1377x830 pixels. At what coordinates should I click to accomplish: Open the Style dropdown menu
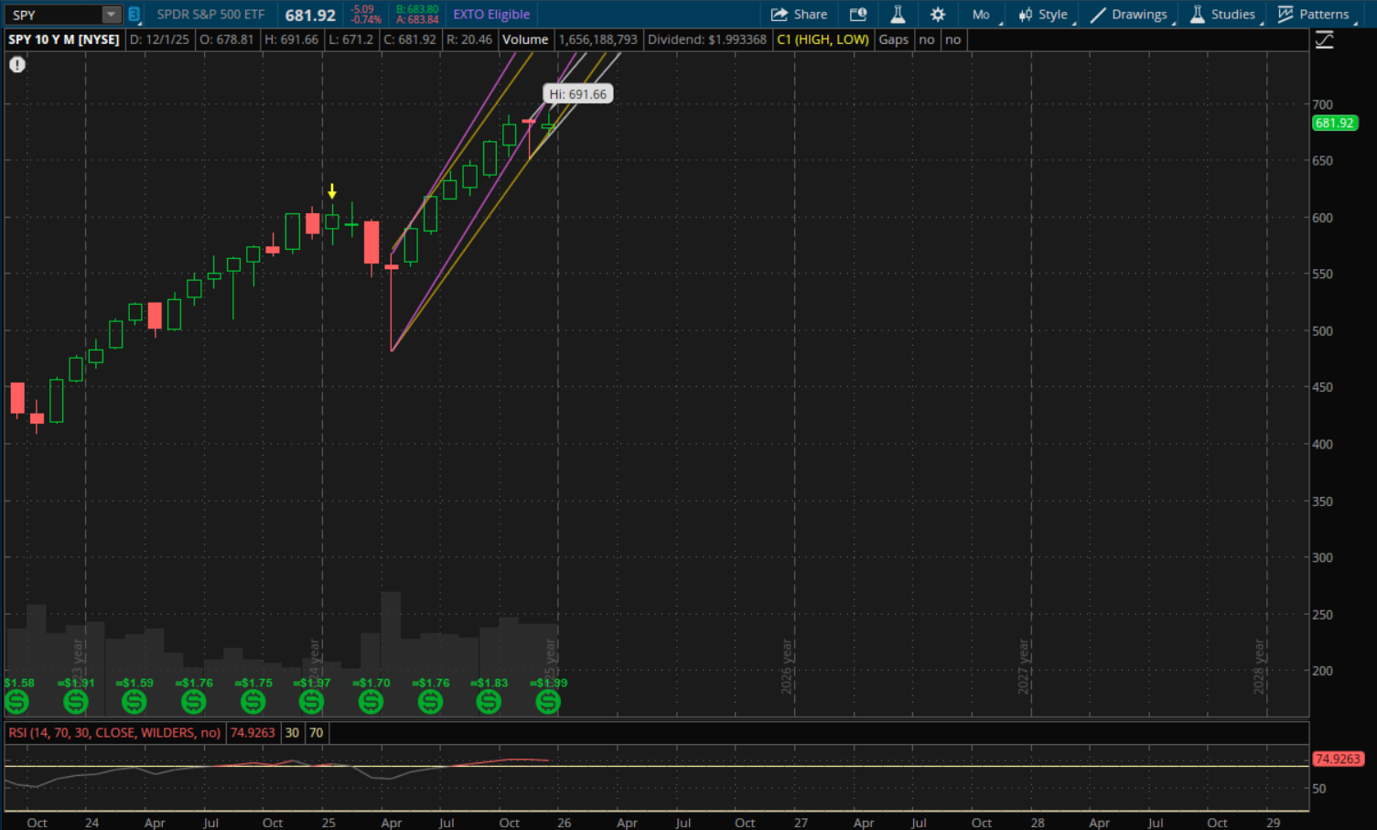(1043, 15)
